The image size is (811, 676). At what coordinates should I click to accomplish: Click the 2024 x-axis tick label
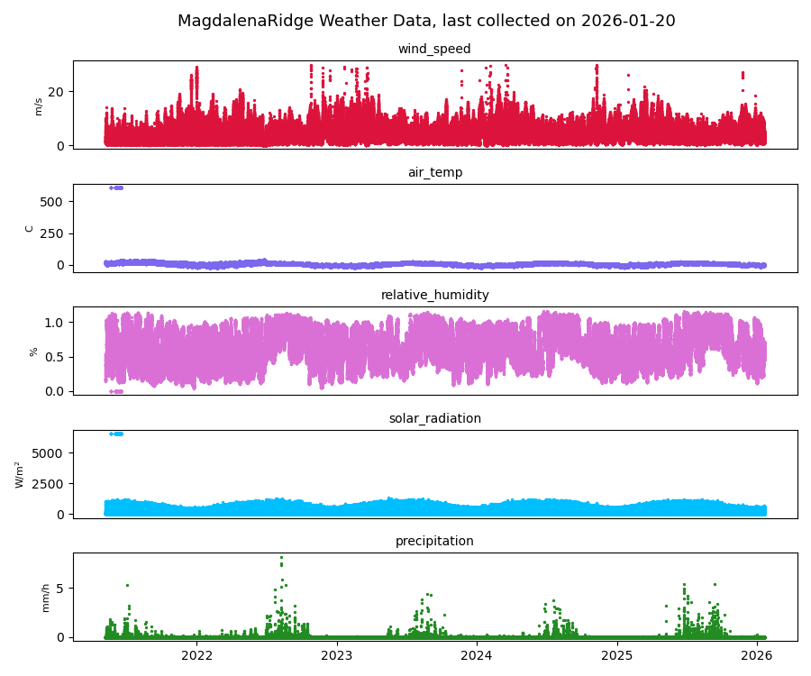point(477,655)
